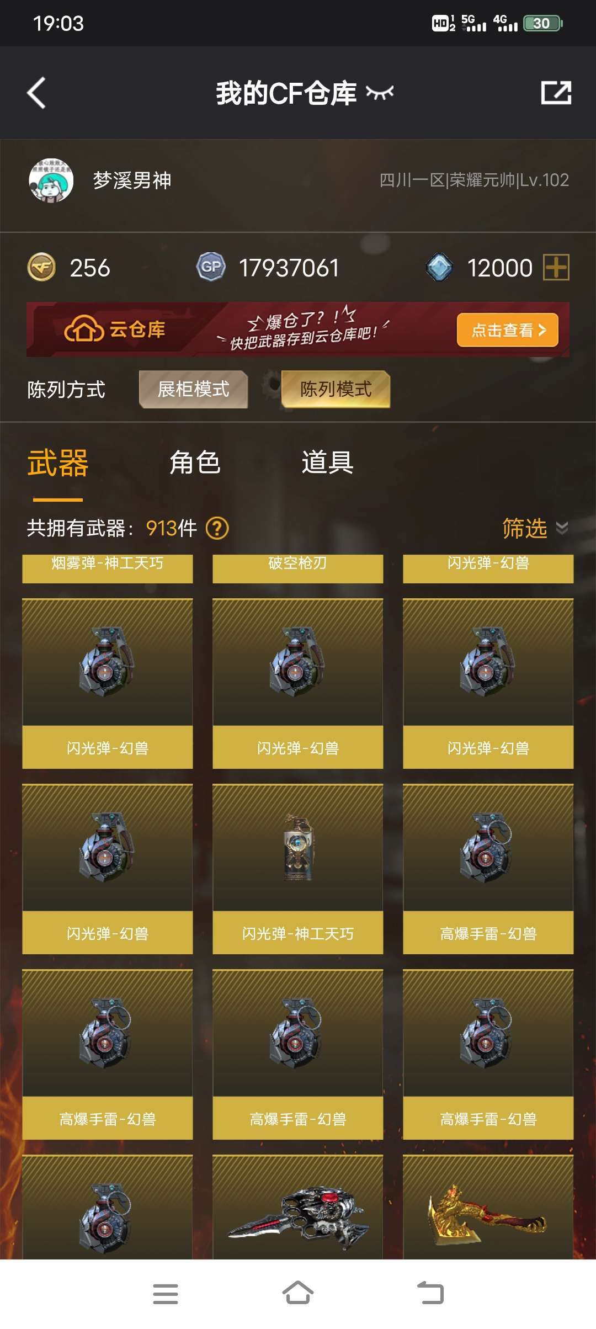Tap the Android home navigation button
The image size is (596, 1329).
click(x=298, y=1293)
